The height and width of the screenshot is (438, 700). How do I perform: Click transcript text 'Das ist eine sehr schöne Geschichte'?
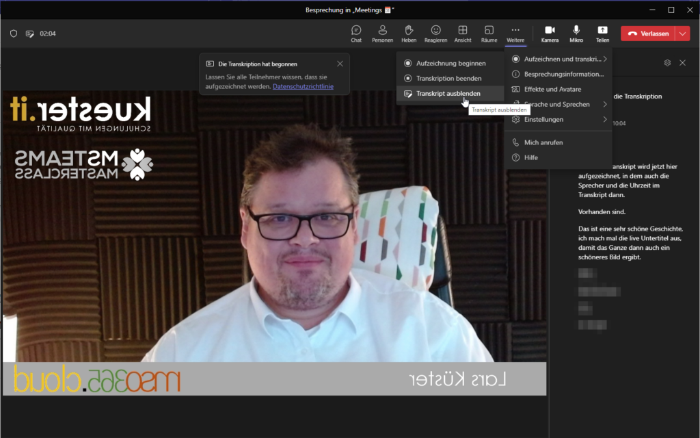[x=630, y=229]
